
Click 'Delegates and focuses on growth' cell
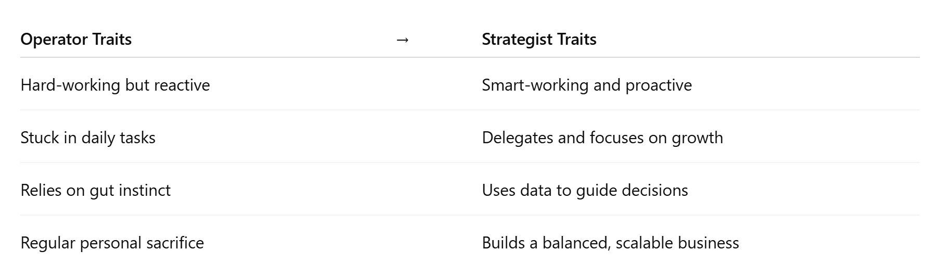click(602, 137)
